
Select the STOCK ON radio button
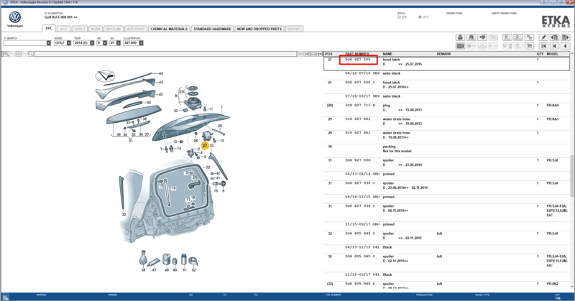[x=399, y=17]
